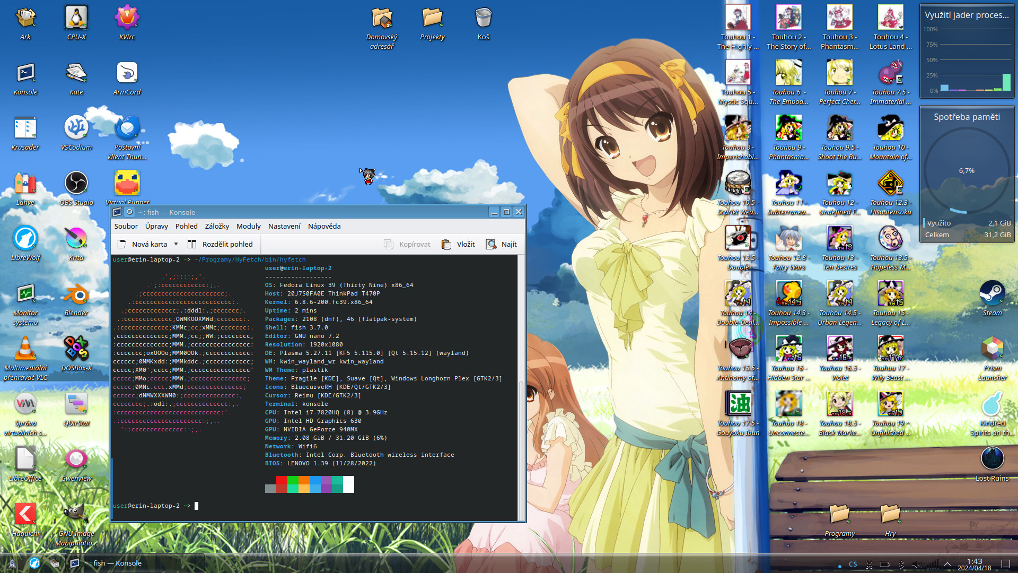Open Touhou 10 Mountain of Faith icon
This screenshot has width=1018, height=573.
(x=890, y=138)
